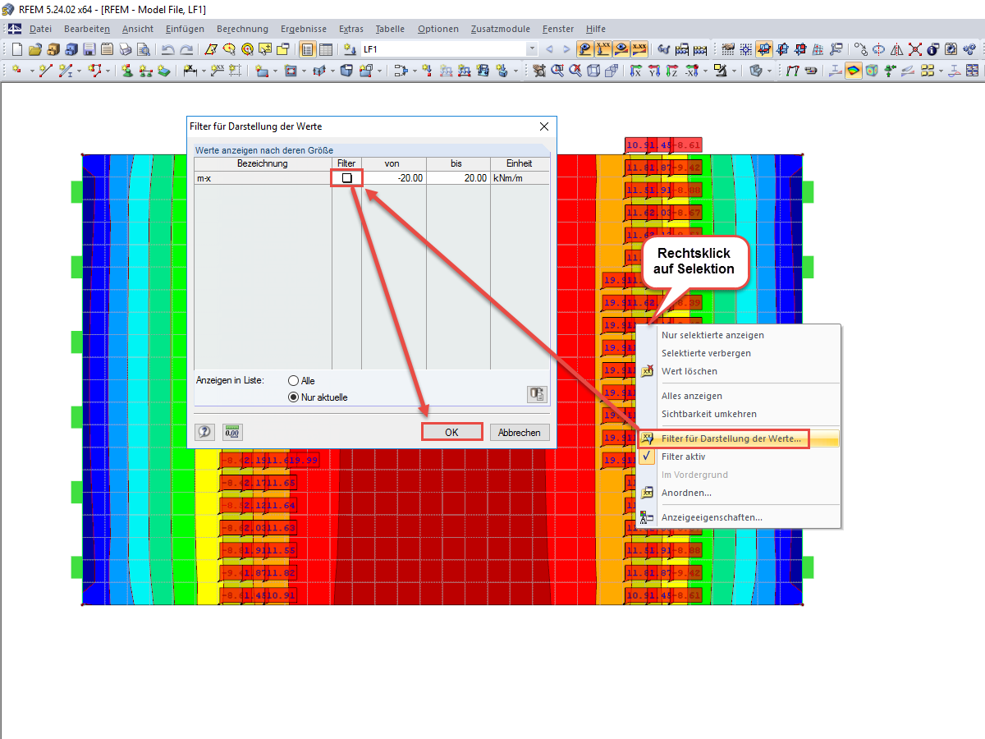Viewport: 985px width, 739px height.
Task: Go to the next load case arrow
Action: (566, 49)
